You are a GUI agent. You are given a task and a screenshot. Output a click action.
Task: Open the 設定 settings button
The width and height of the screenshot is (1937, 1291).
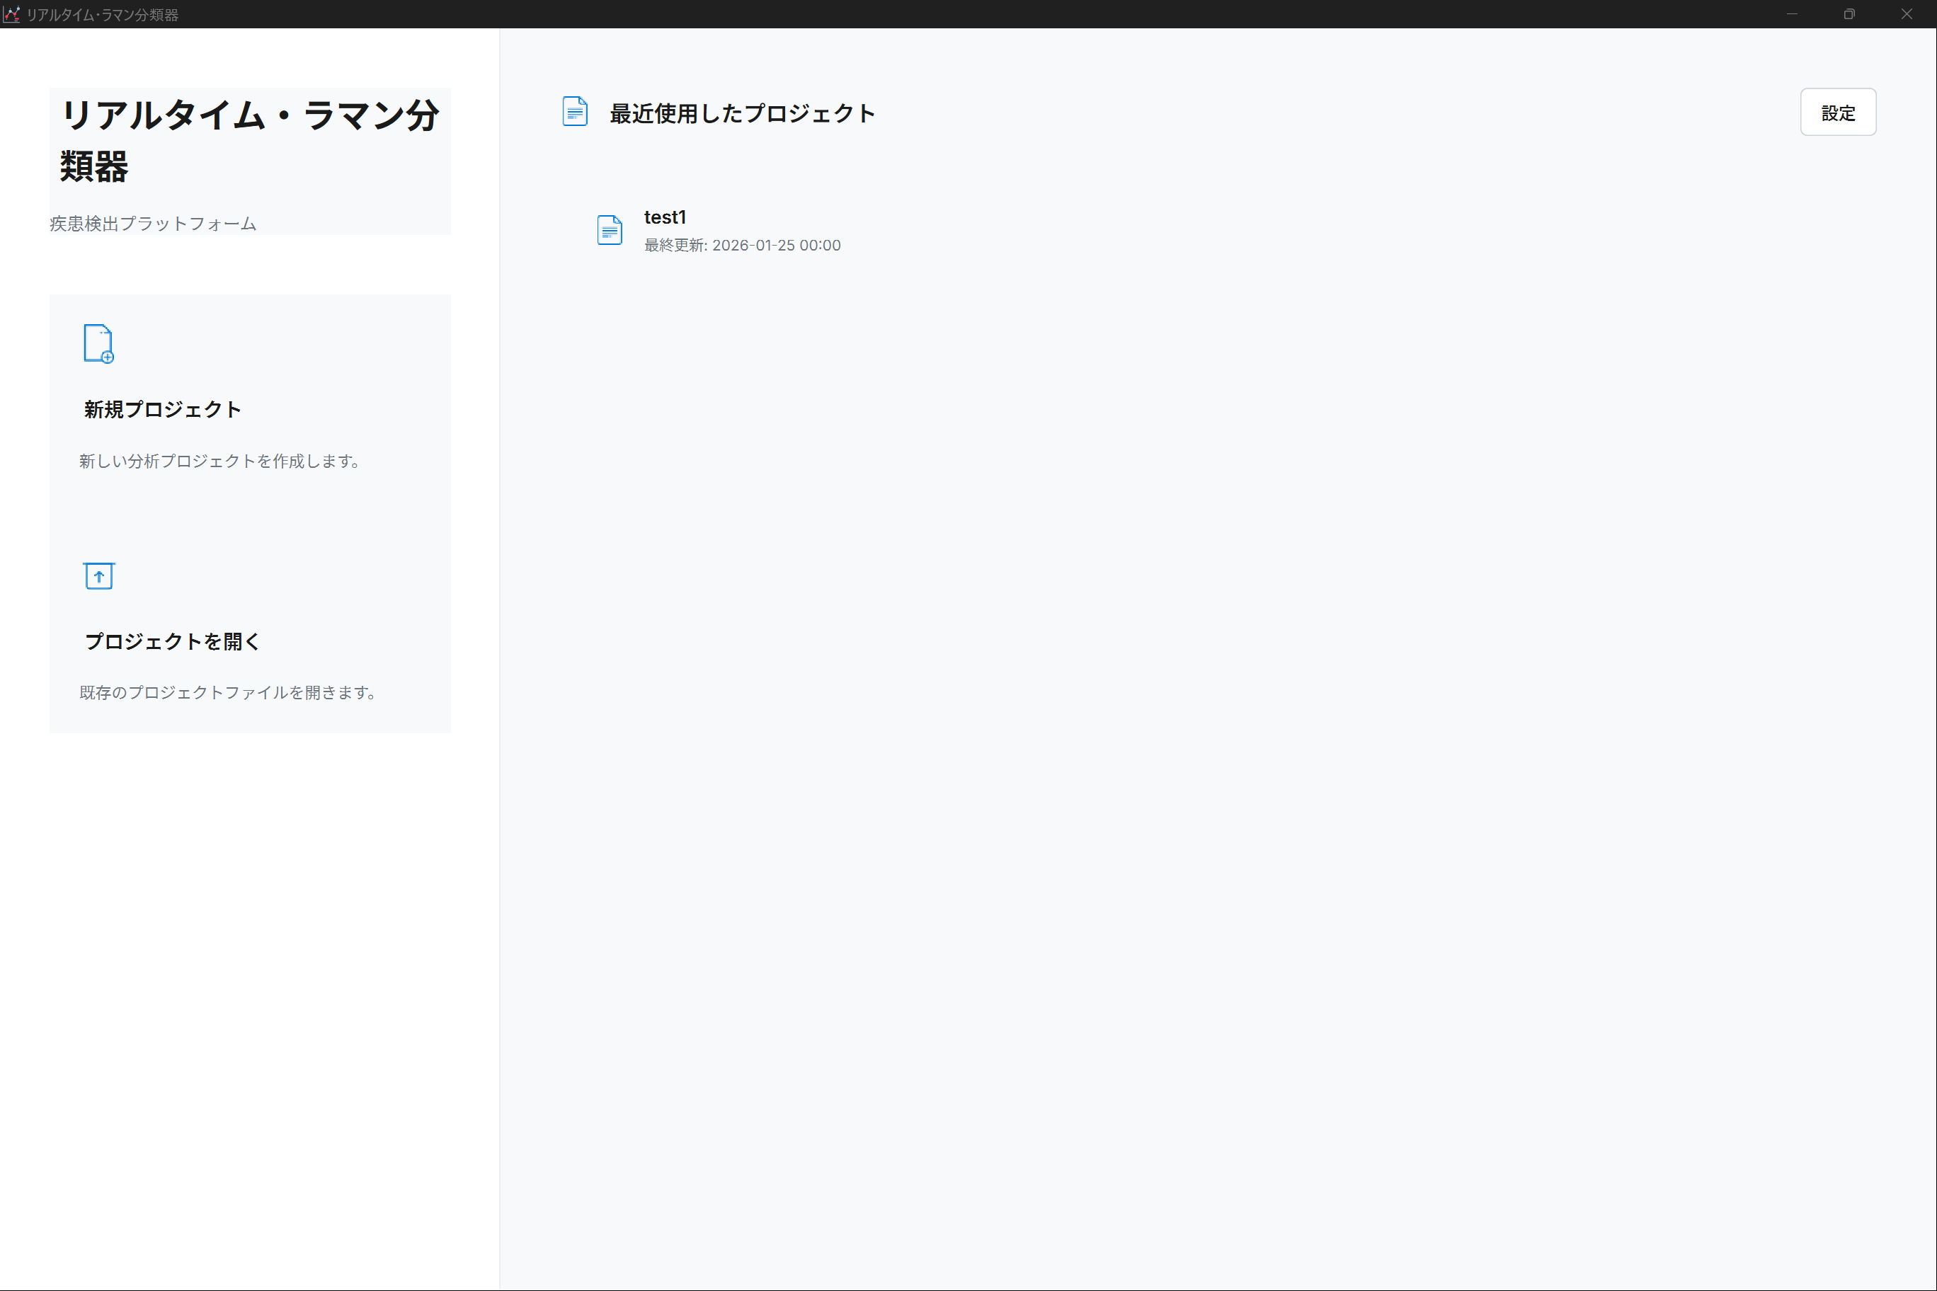1837,112
